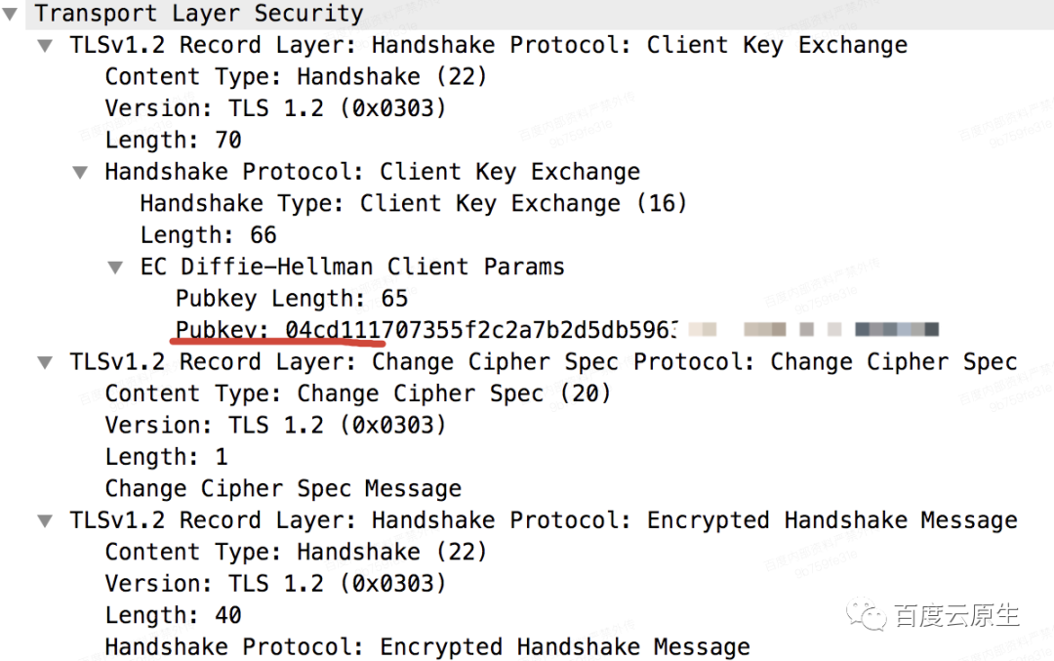Select Length: 40 row
The image size is (1054, 661).
(x=174, y=615)
